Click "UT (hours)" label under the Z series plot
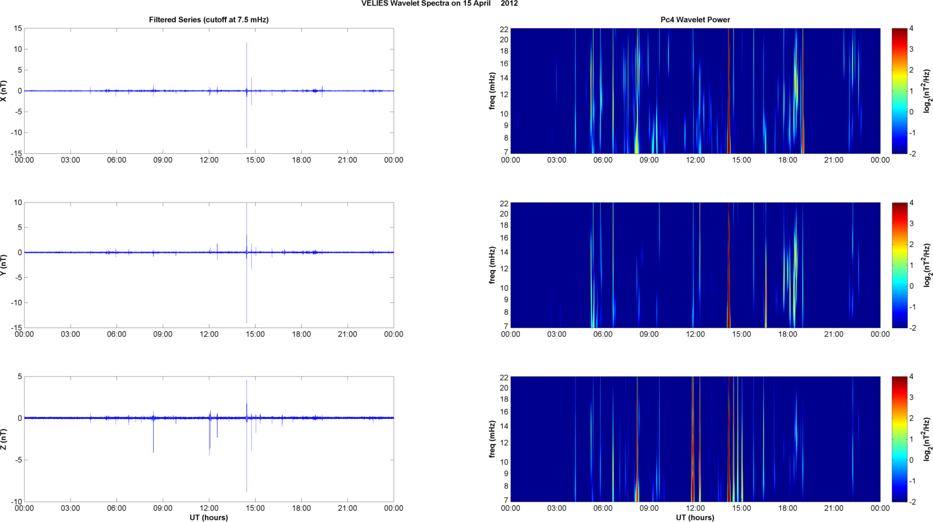 [208, 517]
